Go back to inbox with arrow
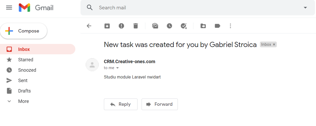This screenshot has width=316, height=126. coord(89,26)
